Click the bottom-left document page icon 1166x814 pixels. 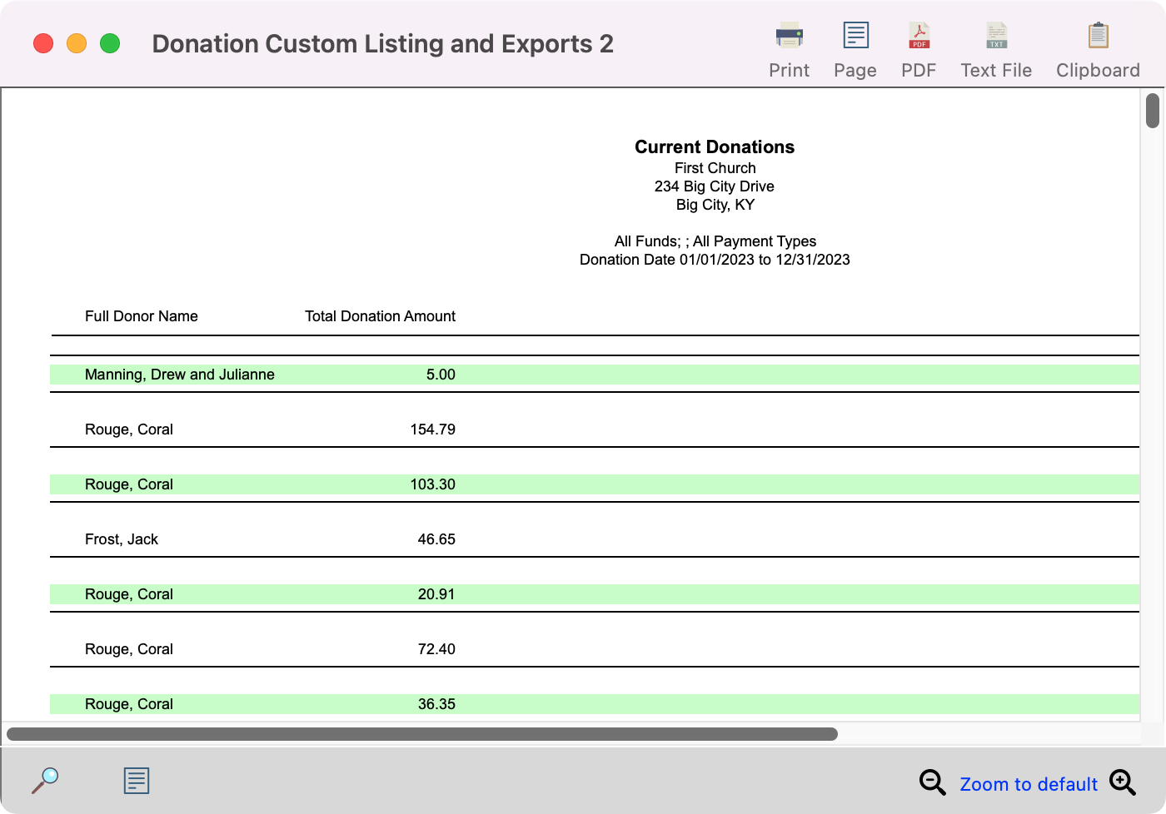137,781
